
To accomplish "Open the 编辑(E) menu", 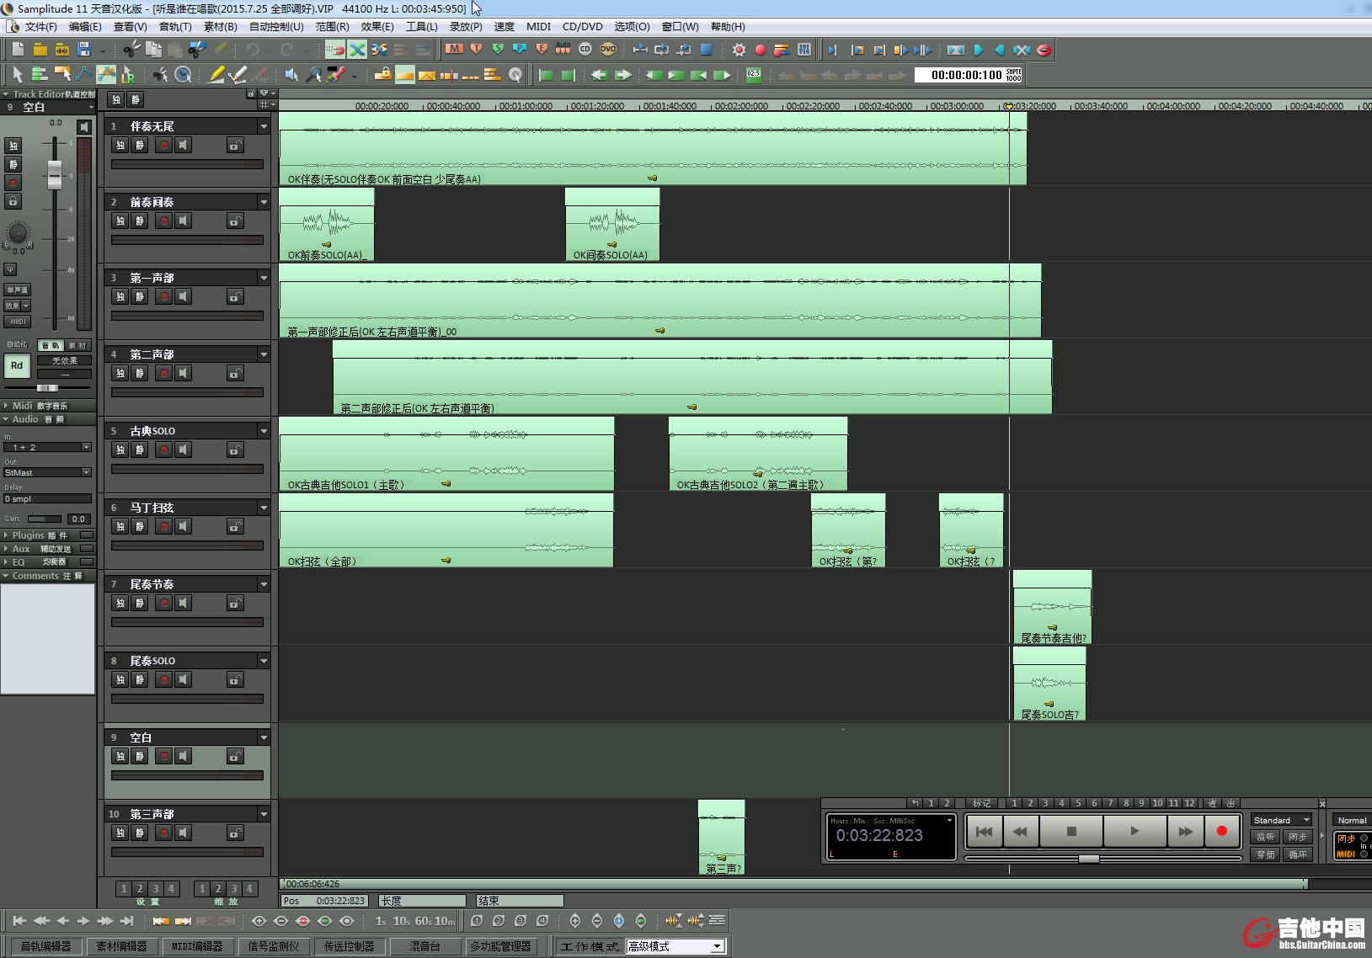I will 85,27.
